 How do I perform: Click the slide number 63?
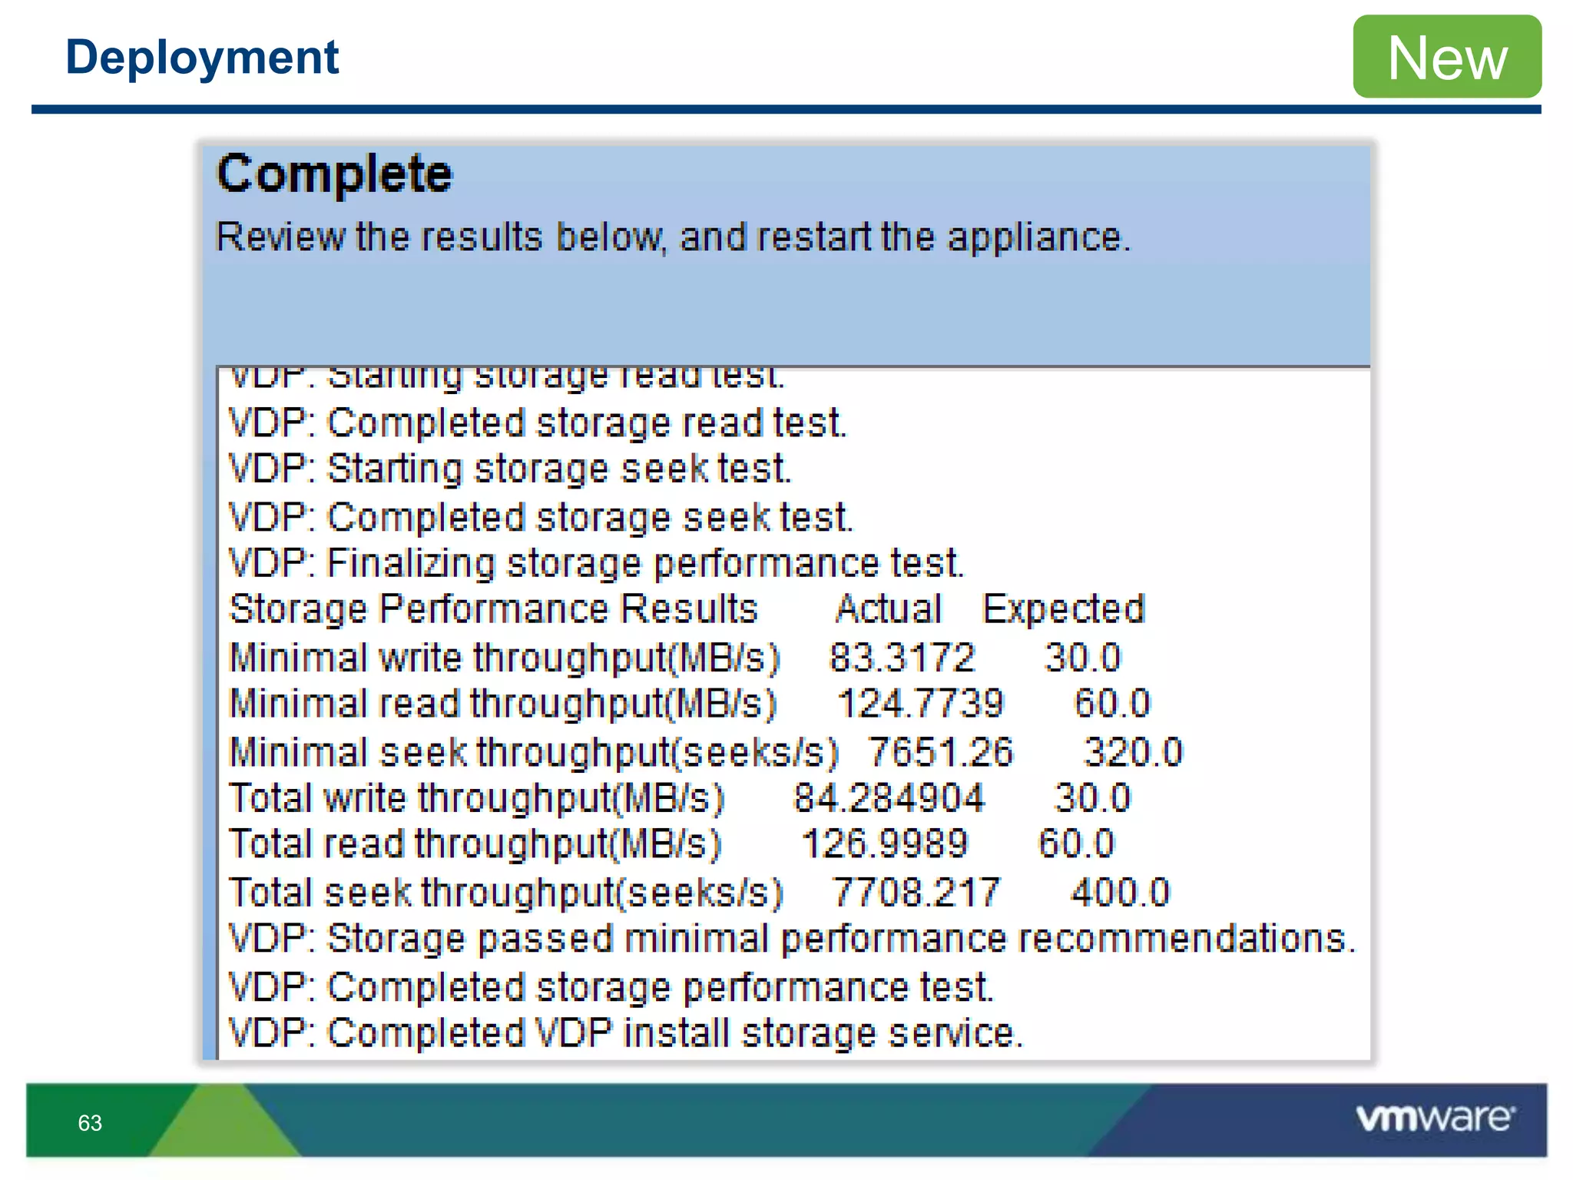[x=90, y=1123]
